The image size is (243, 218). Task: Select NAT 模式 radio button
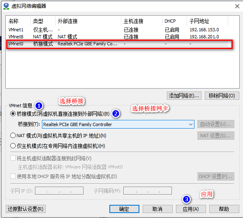point(13,136)
